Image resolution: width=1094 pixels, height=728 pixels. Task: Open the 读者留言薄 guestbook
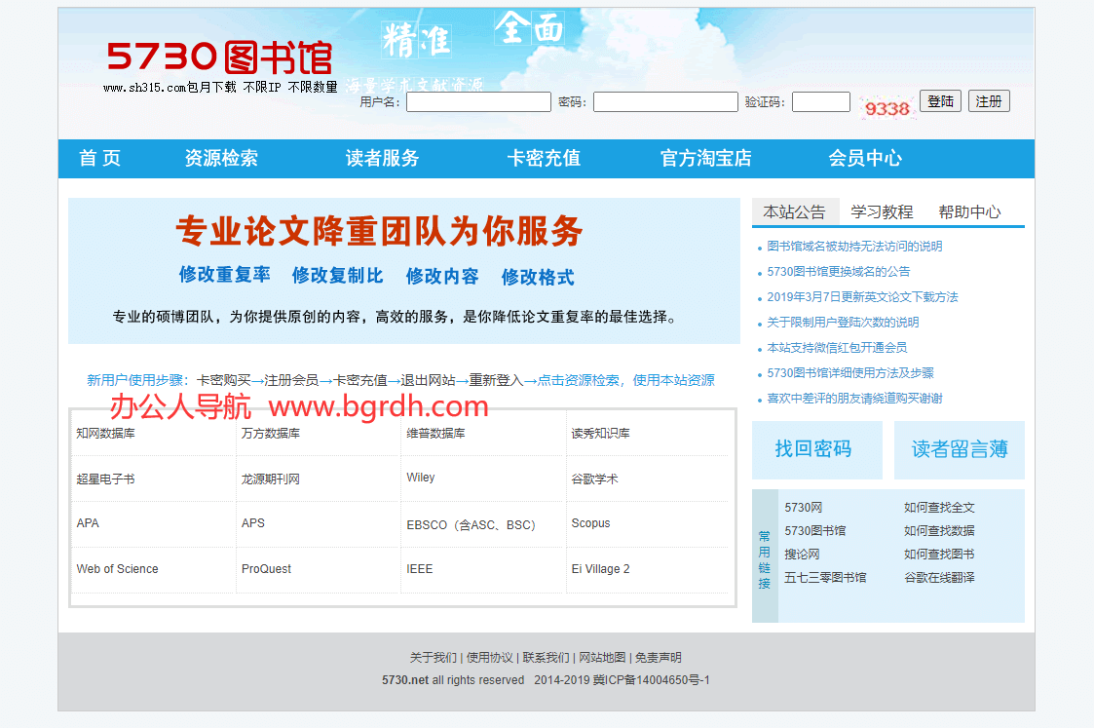959,449
